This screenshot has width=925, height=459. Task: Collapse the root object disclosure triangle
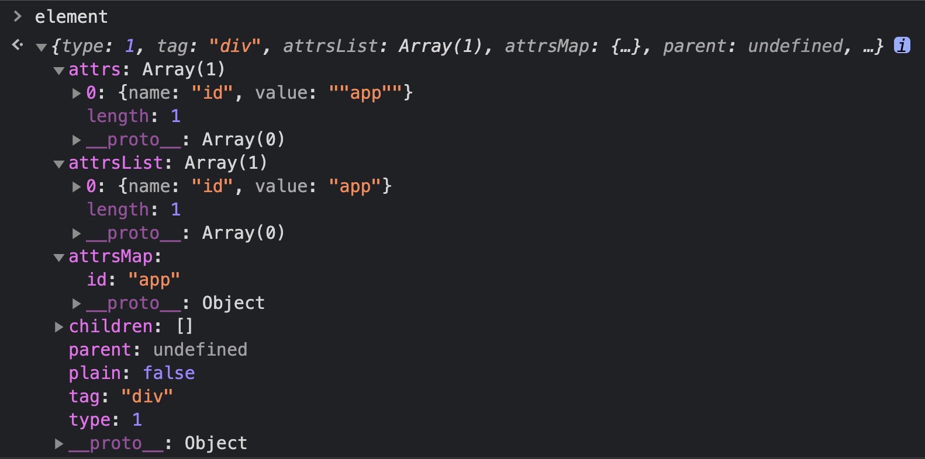click(x=41, y=47)
